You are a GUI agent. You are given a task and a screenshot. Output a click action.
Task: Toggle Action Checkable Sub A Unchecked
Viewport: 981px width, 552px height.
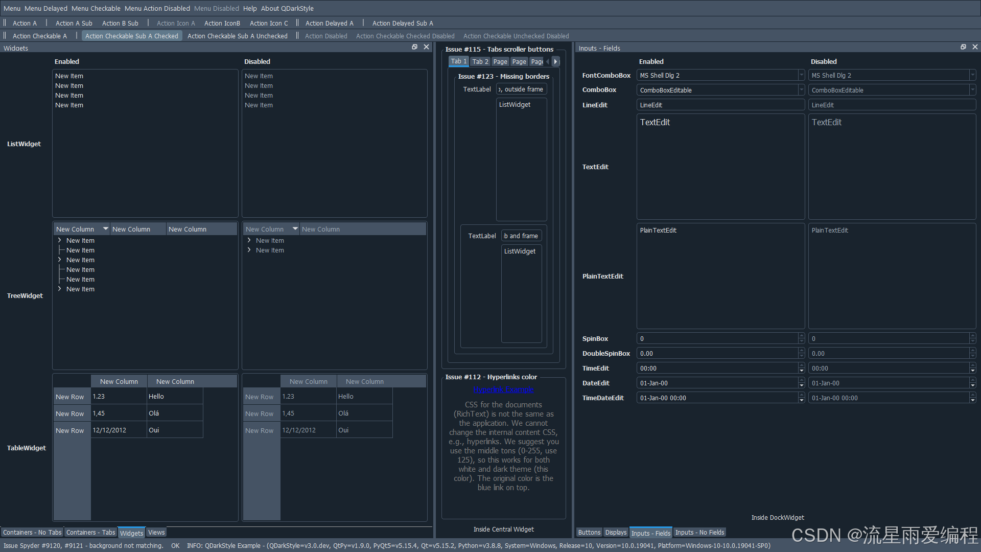(237, 36)
